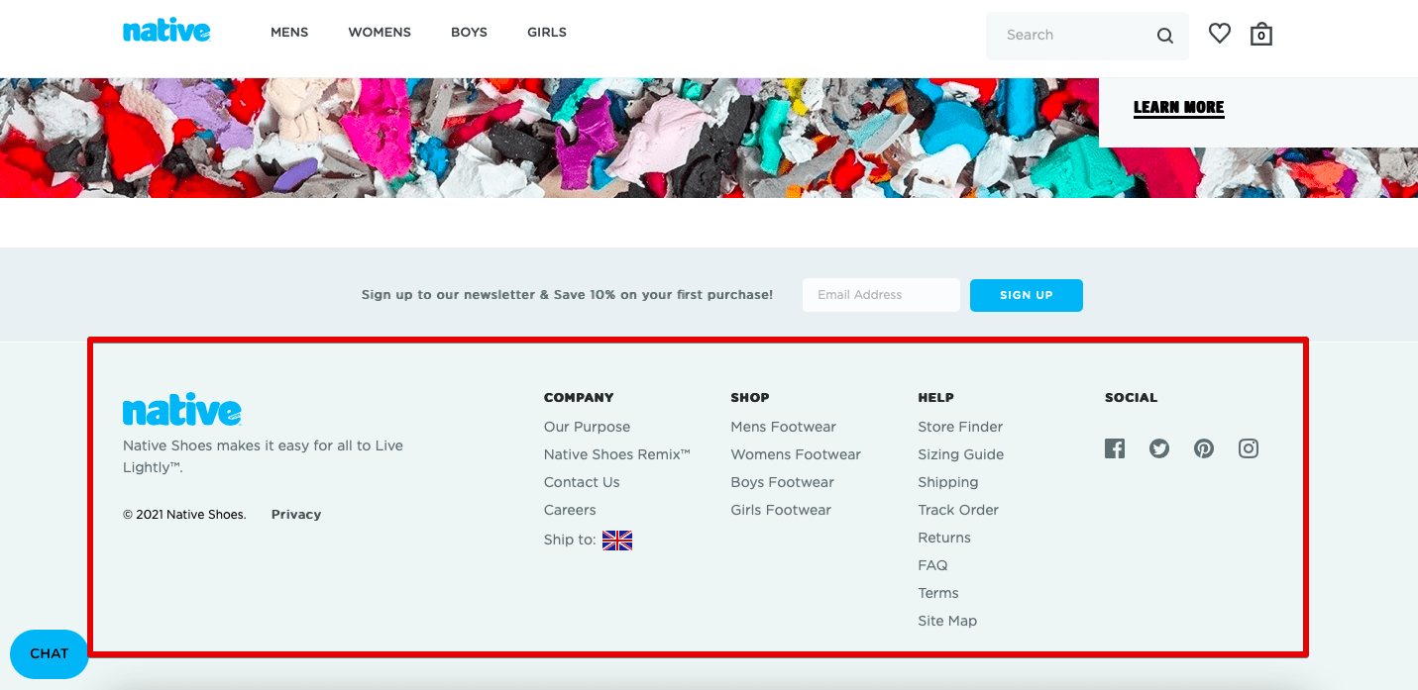Open the Twitter social icon

tap(1159, 448)
